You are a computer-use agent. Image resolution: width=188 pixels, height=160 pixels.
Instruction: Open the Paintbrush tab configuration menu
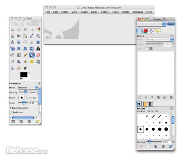click(39, 83)
